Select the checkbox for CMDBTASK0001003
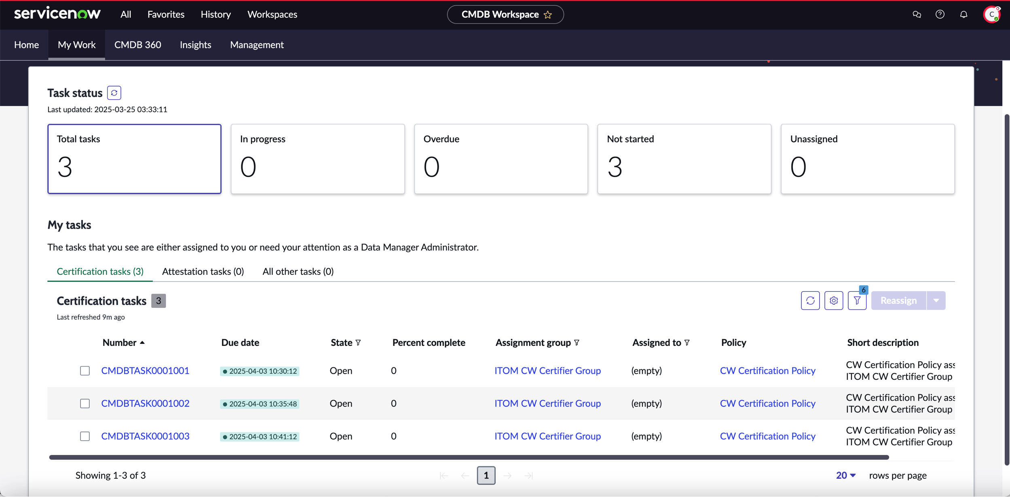This screenshot has height=497, width=1010. 85,436
